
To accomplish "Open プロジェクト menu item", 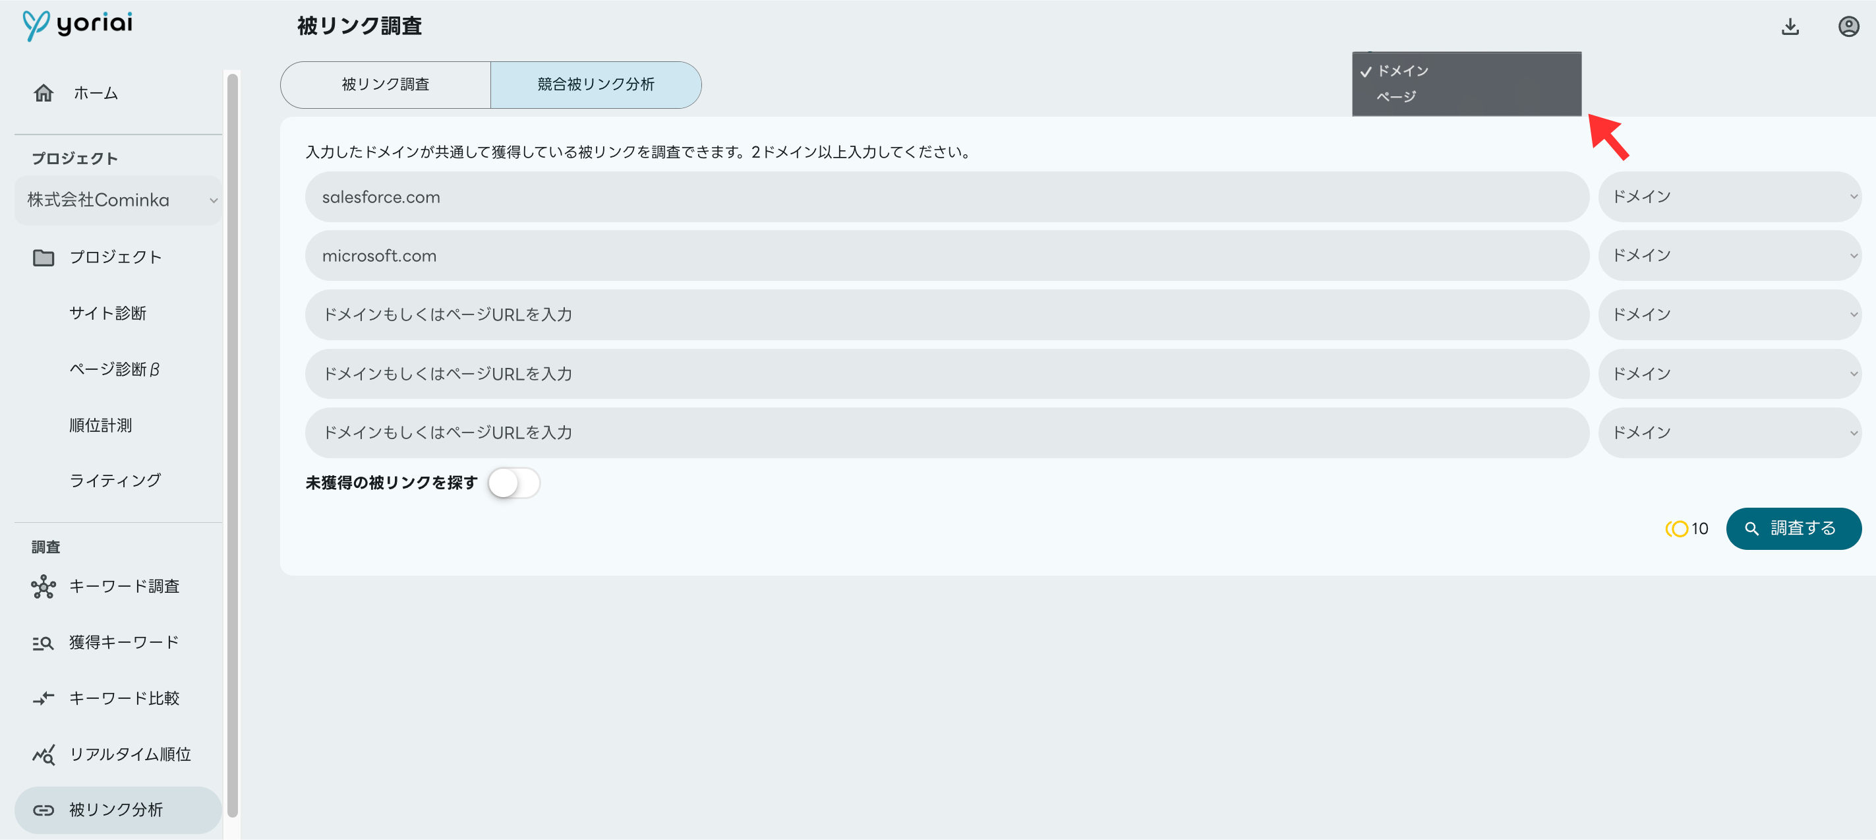I will pyautogui.click(x=116, y=257).
